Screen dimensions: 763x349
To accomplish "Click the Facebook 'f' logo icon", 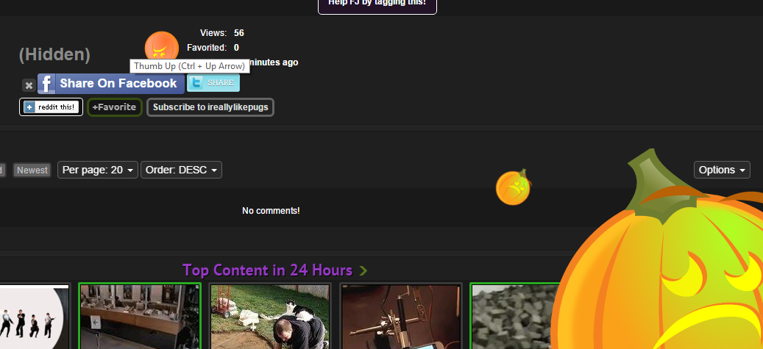I will pos(47,84).
